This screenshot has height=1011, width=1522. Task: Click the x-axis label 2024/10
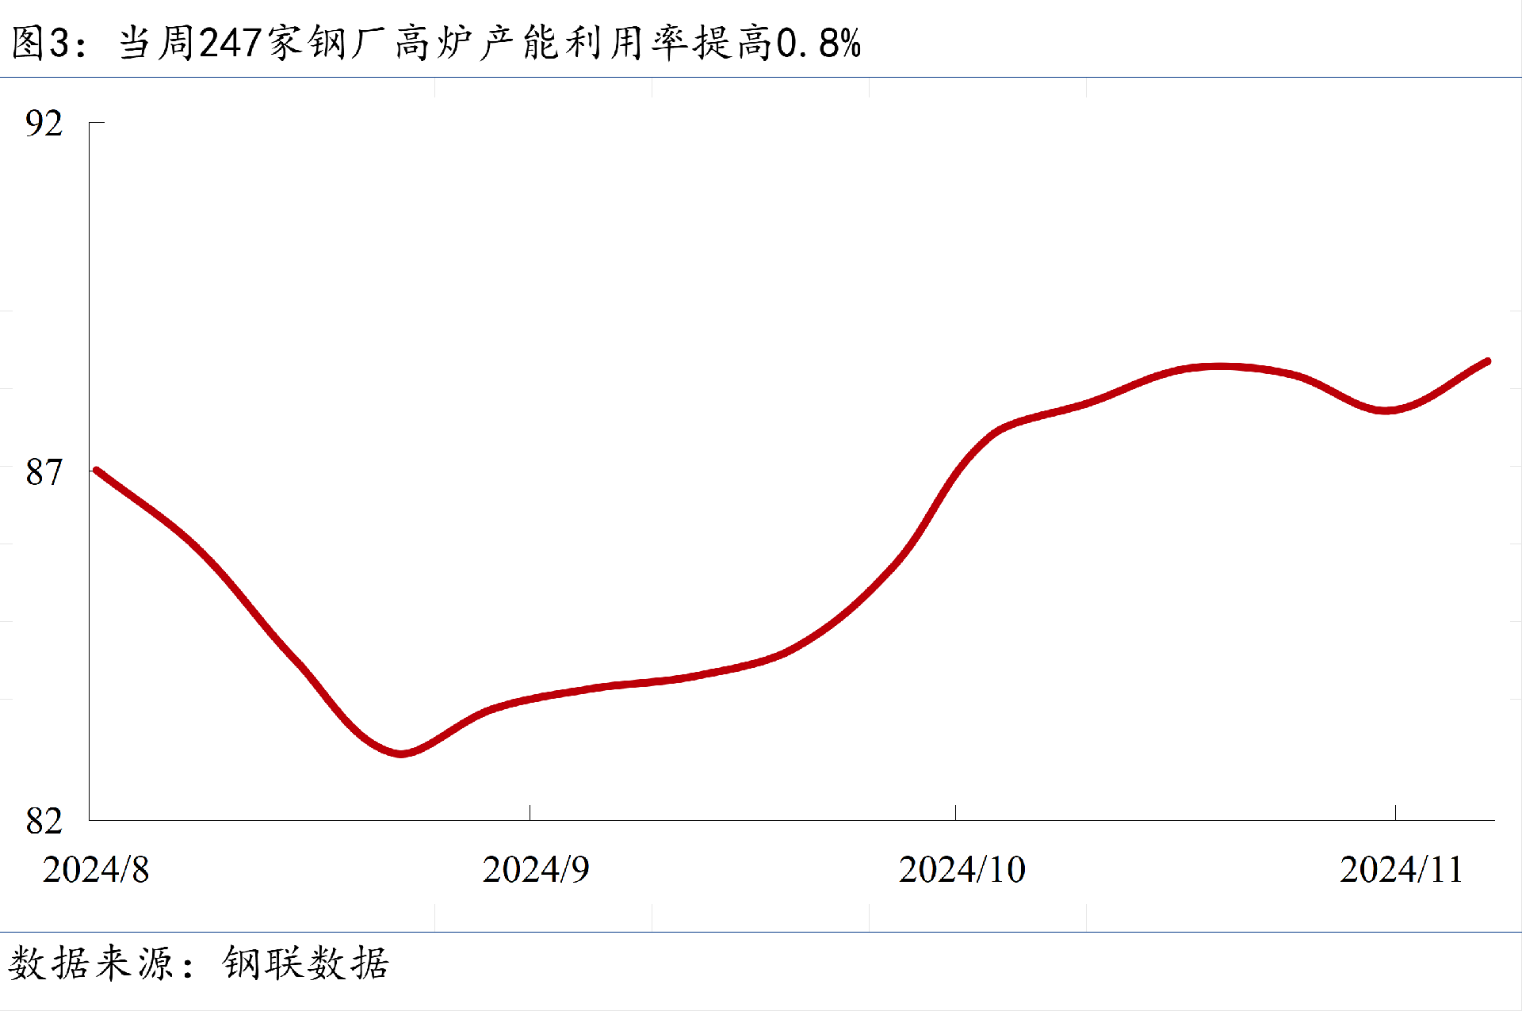pyautogui.click(x=962, y=870)
